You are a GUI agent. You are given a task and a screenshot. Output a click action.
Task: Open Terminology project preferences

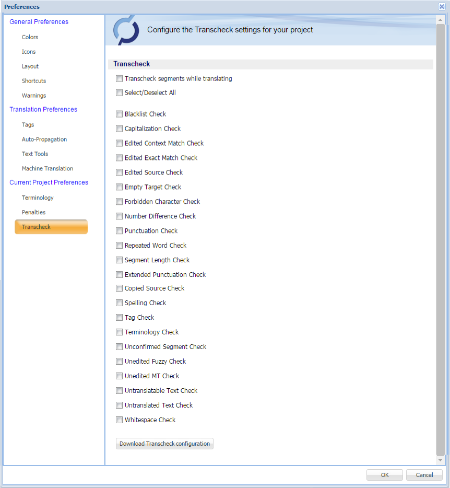tap(38, 197)
